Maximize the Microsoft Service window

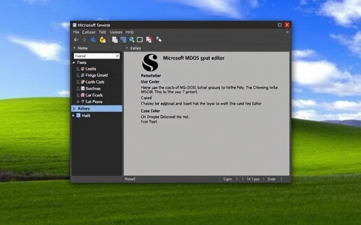click(x=280, y=25)
